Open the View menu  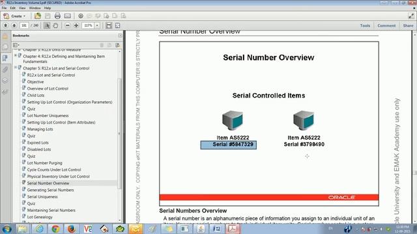tap(22, 8)
